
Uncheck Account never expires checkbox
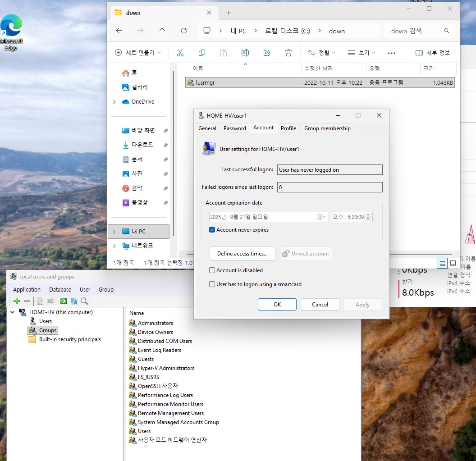tap(212, 230)
